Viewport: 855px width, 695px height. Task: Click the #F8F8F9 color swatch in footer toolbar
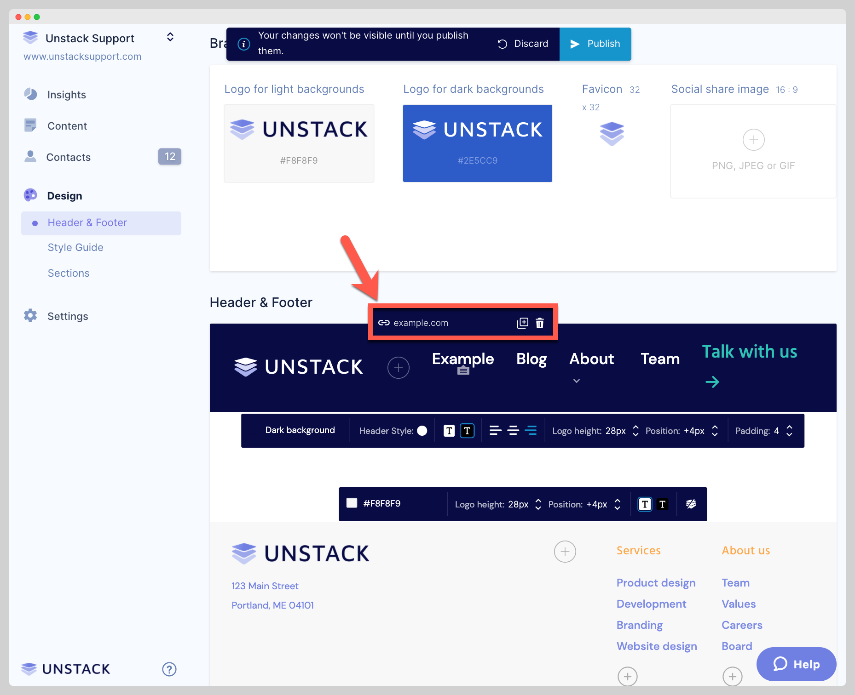(352, 503)
